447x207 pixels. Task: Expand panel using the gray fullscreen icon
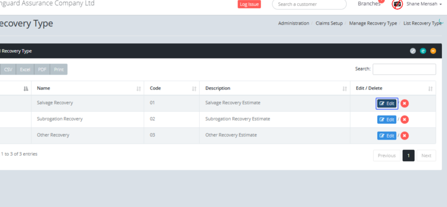(413, 51)
